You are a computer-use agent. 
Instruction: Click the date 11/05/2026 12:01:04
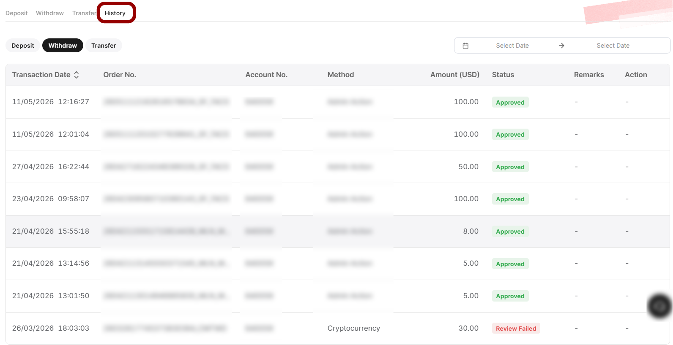[x=51, y=134]
